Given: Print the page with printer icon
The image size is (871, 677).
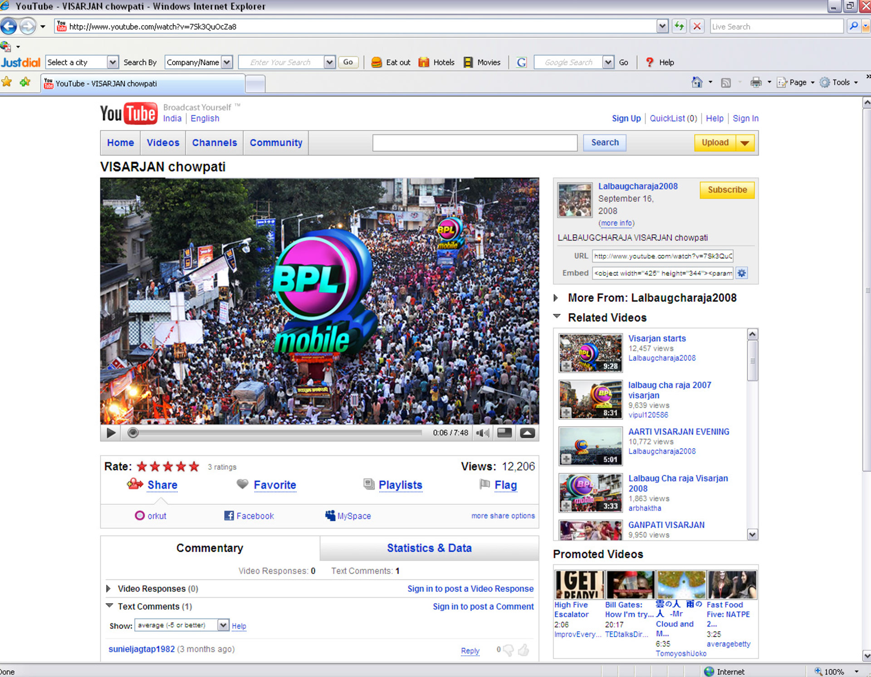Looking at the screenshot, I should (x=756, y=82).
